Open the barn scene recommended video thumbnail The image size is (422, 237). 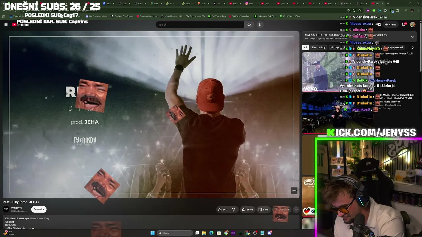(338, 114)
